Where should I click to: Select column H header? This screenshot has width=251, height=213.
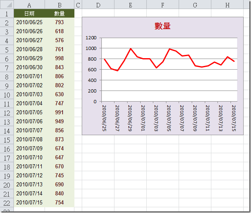227,5
